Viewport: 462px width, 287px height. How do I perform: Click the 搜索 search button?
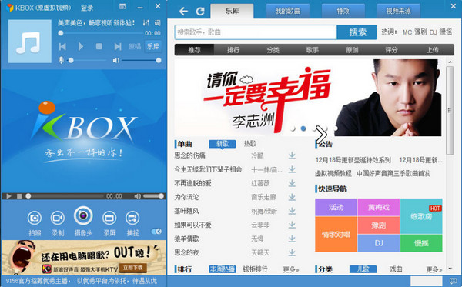tap(357, 32)
